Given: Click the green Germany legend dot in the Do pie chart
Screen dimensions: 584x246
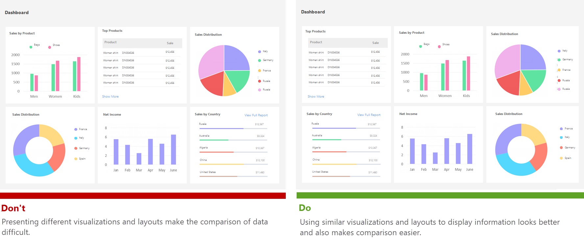Looking at the screenshot, I should tap(559, 60).
